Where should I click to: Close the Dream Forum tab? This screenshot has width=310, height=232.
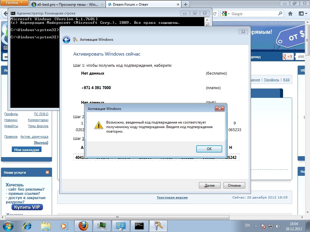point(178,4)
